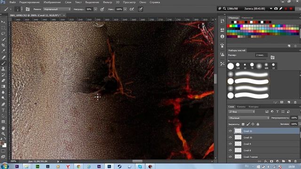
Task: Select the Healing Brush tool
Action: pos(3,57)
